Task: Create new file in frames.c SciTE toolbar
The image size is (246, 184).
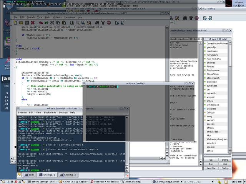Action: point(15,23)
